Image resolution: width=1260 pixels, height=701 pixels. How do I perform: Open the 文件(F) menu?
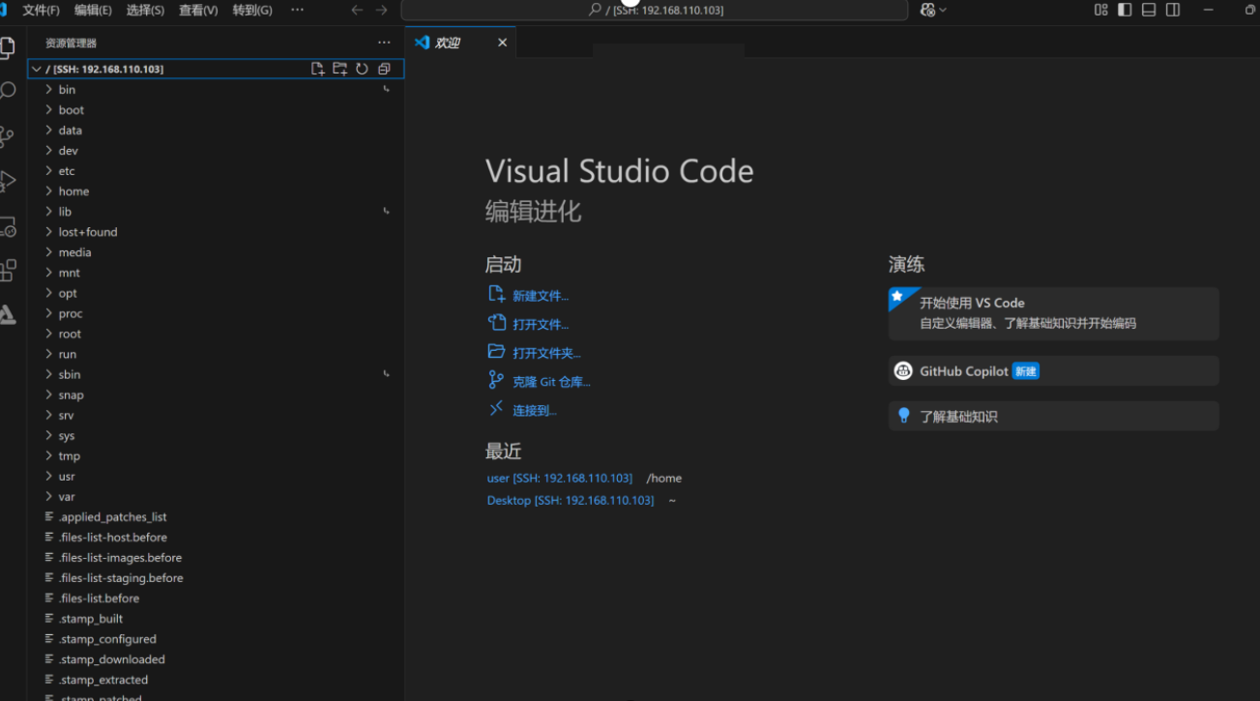[41, 10]
